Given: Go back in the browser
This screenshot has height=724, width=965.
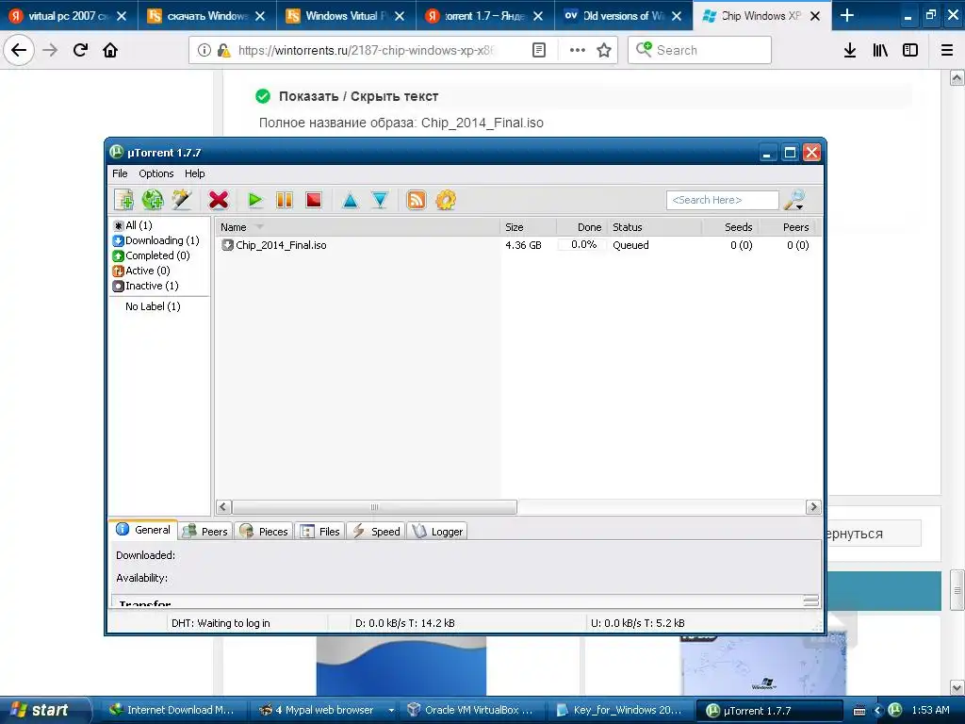Looking at the screenshot, I should pyautogui.click(x=19, y=50).
